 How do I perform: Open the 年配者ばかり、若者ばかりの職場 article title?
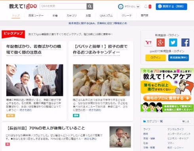point(34,49)
